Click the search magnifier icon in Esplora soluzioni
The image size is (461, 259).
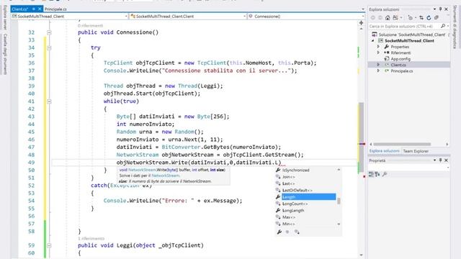(x=443, y=26)
